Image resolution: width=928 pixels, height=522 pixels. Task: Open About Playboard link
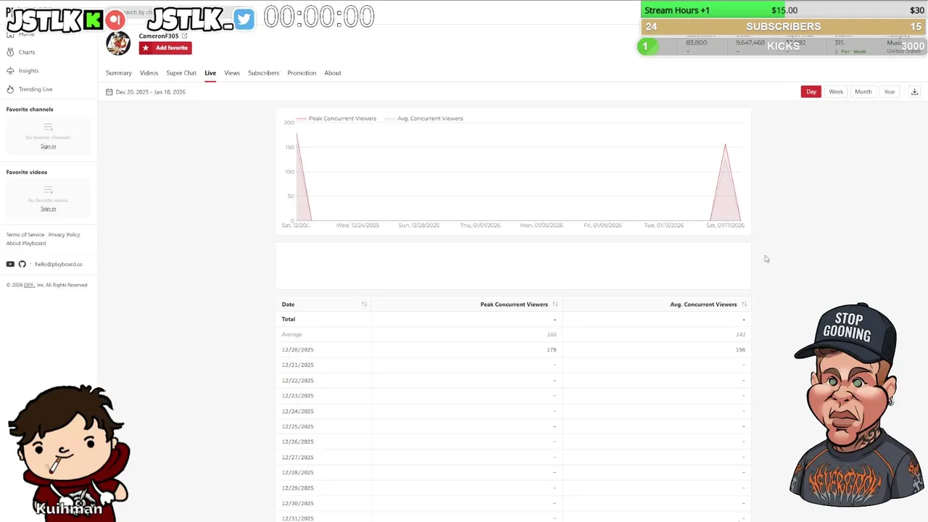coord(26,244)
